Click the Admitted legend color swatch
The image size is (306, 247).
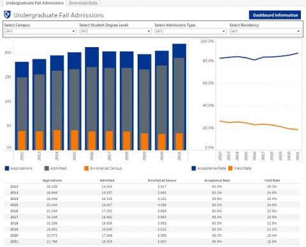47,168
